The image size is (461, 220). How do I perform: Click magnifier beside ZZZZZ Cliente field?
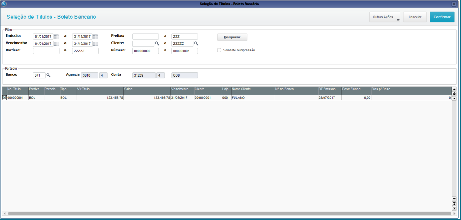click(196, 44)
